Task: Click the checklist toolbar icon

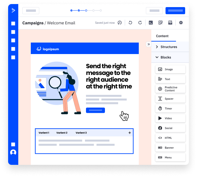Action: [170, 23]
